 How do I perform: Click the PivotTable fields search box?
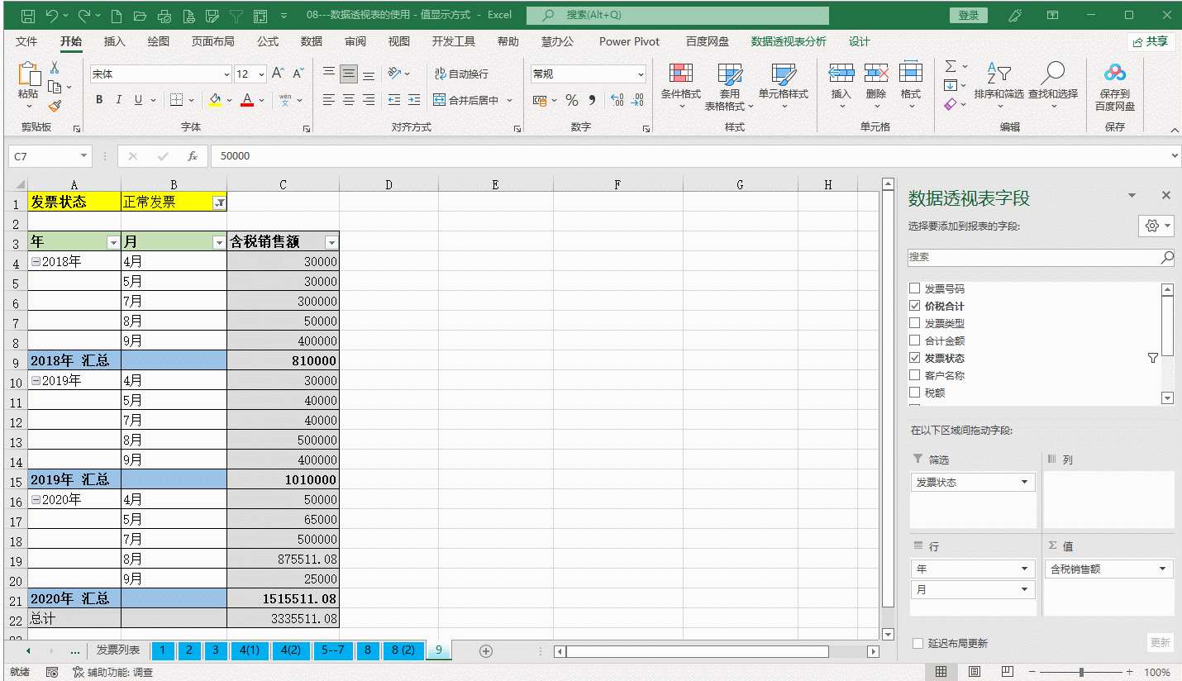1041,257
